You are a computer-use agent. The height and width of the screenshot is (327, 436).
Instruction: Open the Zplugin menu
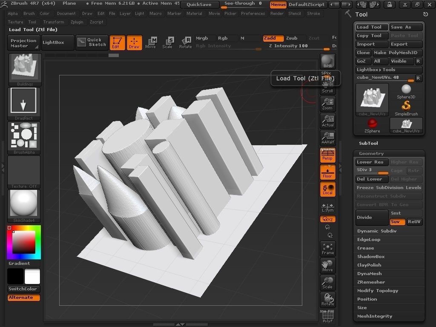click(x=77, y=22)
